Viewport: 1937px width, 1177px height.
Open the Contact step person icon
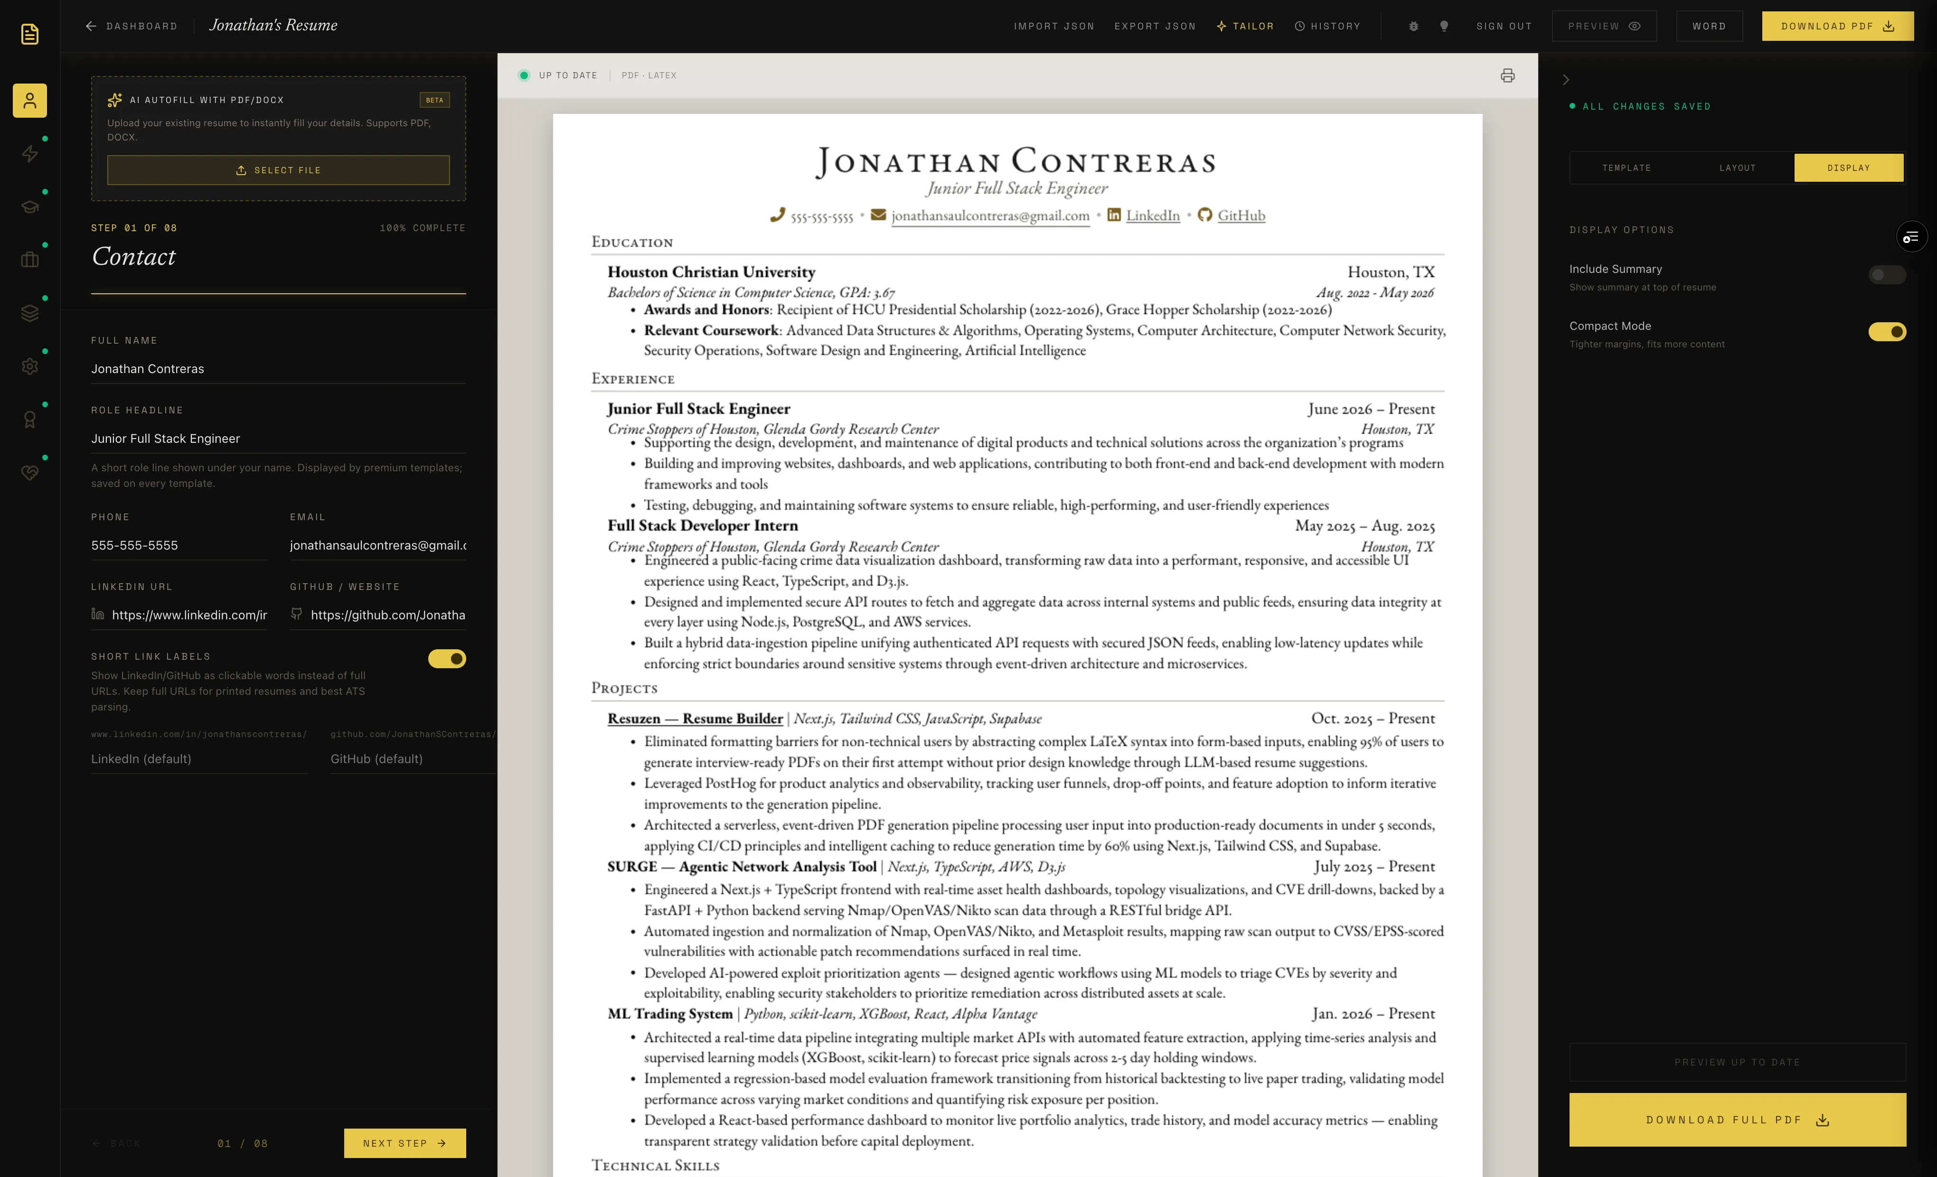tap(30, 101)
